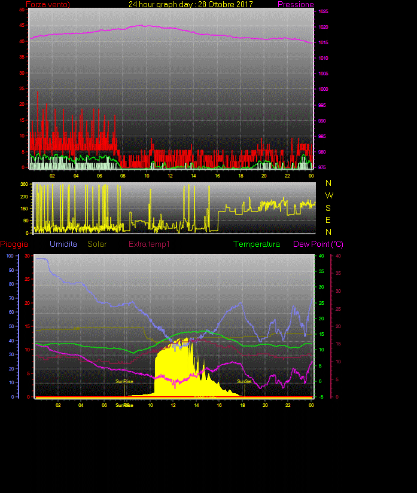Click the SunRise label under the lower time axis

click(x=124, y=405)
